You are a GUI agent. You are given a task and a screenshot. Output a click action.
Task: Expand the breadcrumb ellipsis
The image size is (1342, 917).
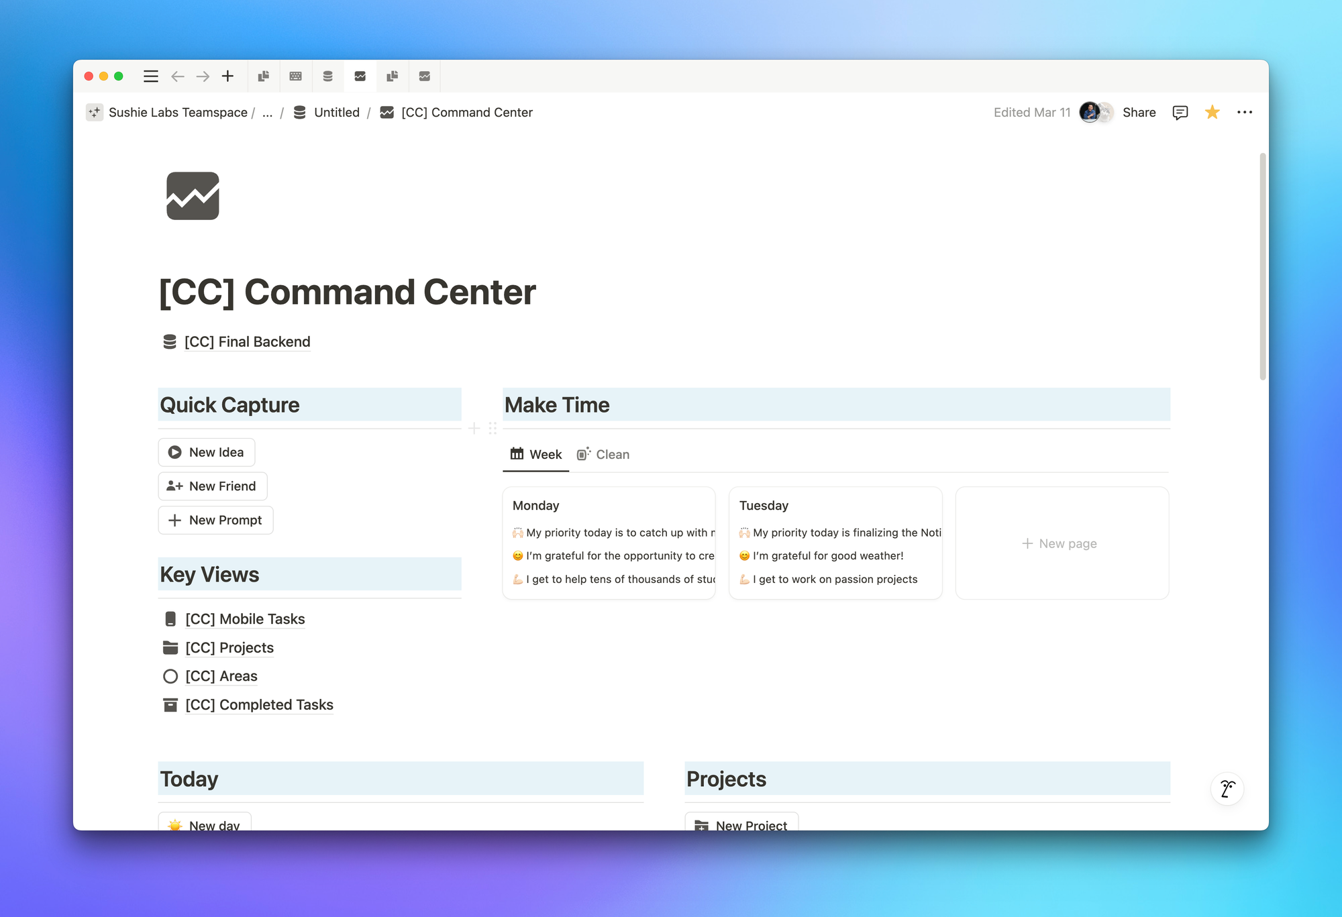(x=267, y=113)
